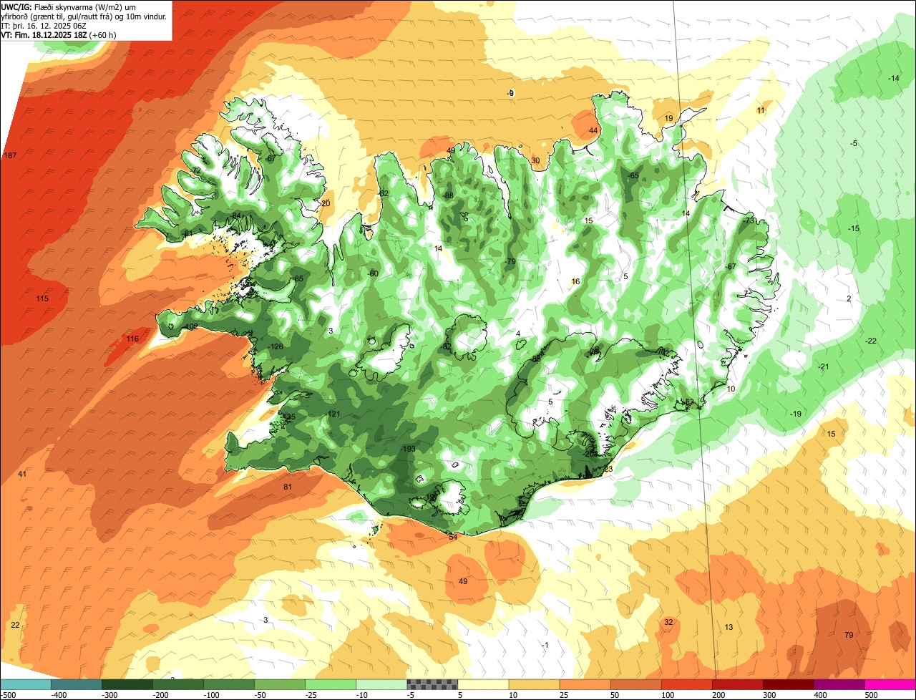The height and width of the screenshot is (700, 916).
Task: Click the 10 to 25 light orange swatch
Action: click(x=534, y=684)
